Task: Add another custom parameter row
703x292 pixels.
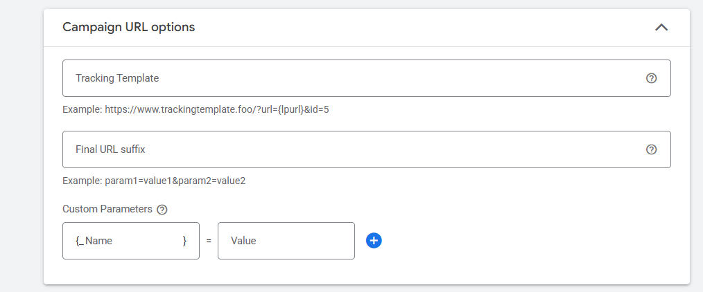Action: pyautogui.click(x=374, y=241)
